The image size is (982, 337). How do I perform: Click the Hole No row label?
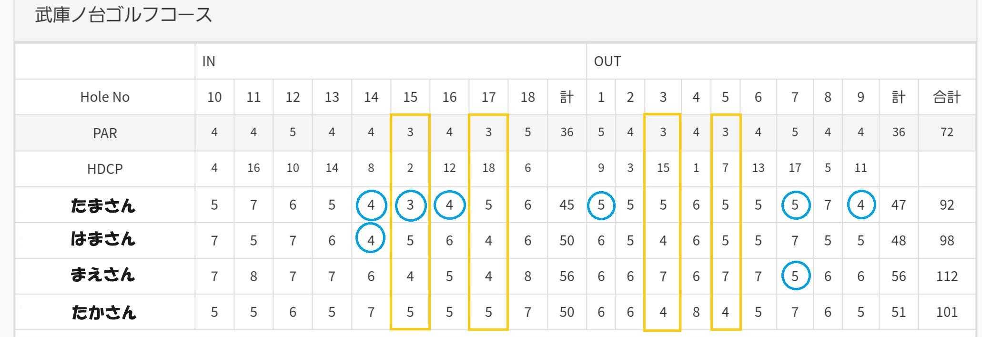105,97
